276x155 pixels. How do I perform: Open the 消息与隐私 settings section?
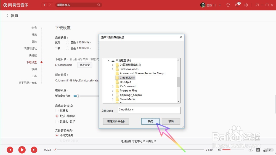coord(30,48)
